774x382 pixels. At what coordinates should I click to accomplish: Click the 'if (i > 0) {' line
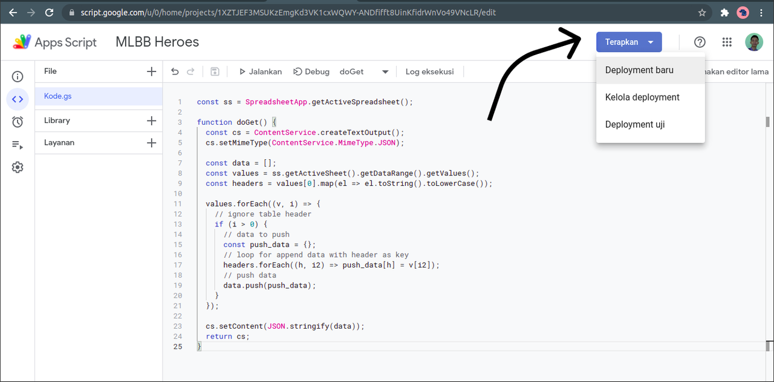(x=241, y=224)
